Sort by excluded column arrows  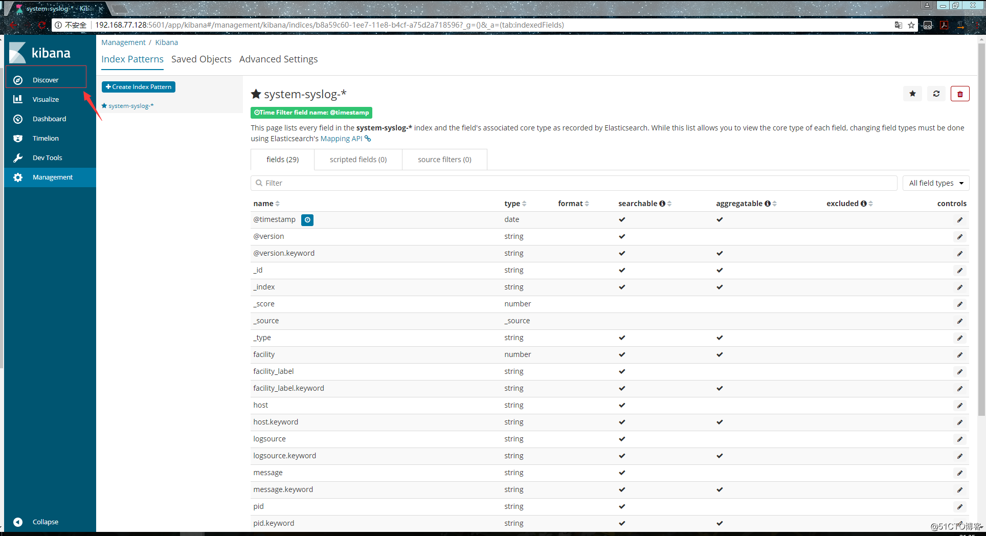click(x=871, y=204)
